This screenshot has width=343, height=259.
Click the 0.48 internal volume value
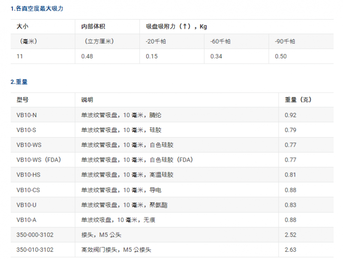click(x=87, y=56)
